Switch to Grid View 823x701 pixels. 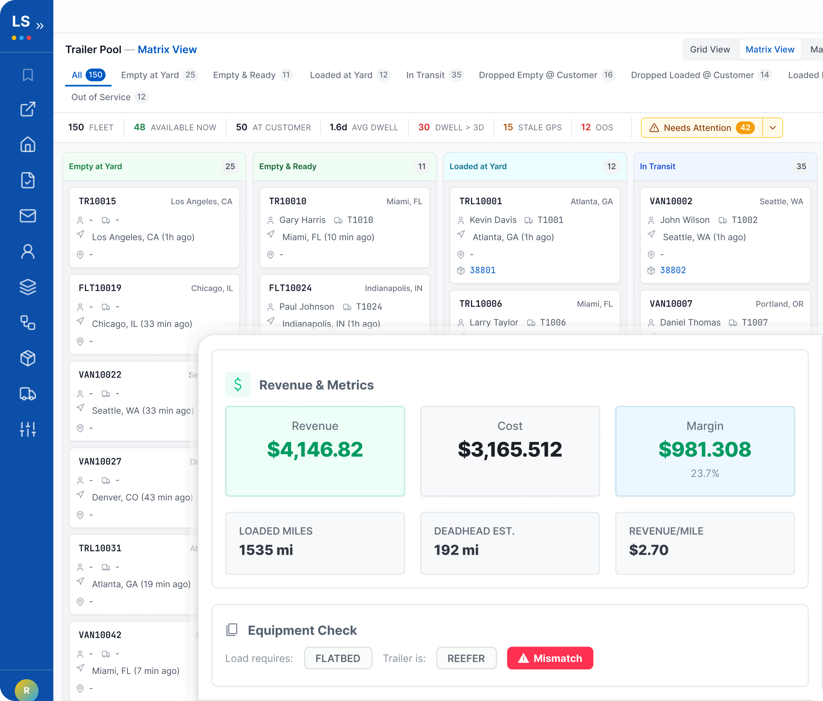coord(710,49)
